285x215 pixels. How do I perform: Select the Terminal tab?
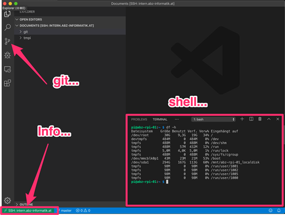tap(160, 119)
